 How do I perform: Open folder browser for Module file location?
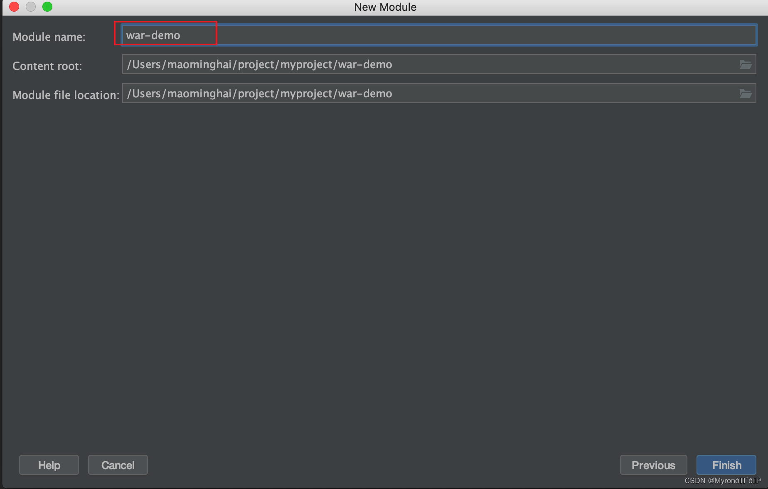point(746,94)
